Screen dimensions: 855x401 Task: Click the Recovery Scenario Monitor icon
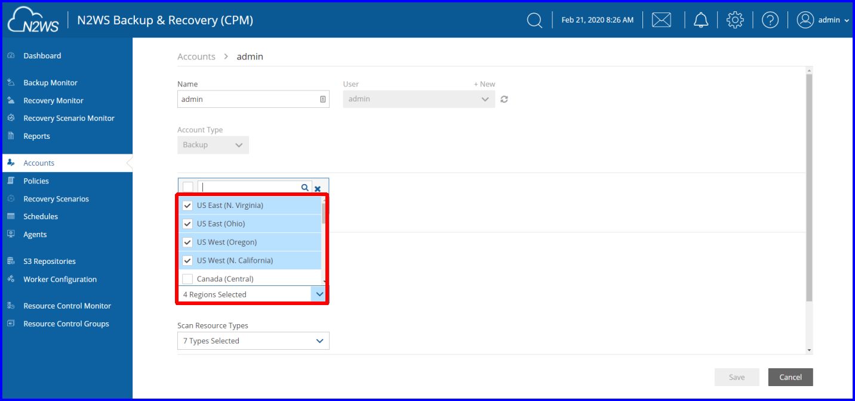click(x=11, y=118)
